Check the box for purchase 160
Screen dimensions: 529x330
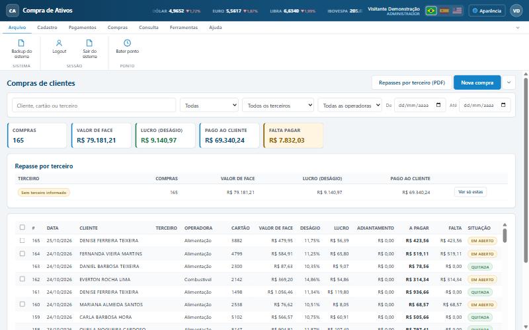tap(22, 304)
